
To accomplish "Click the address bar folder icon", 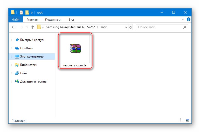I will click(39, 27).
